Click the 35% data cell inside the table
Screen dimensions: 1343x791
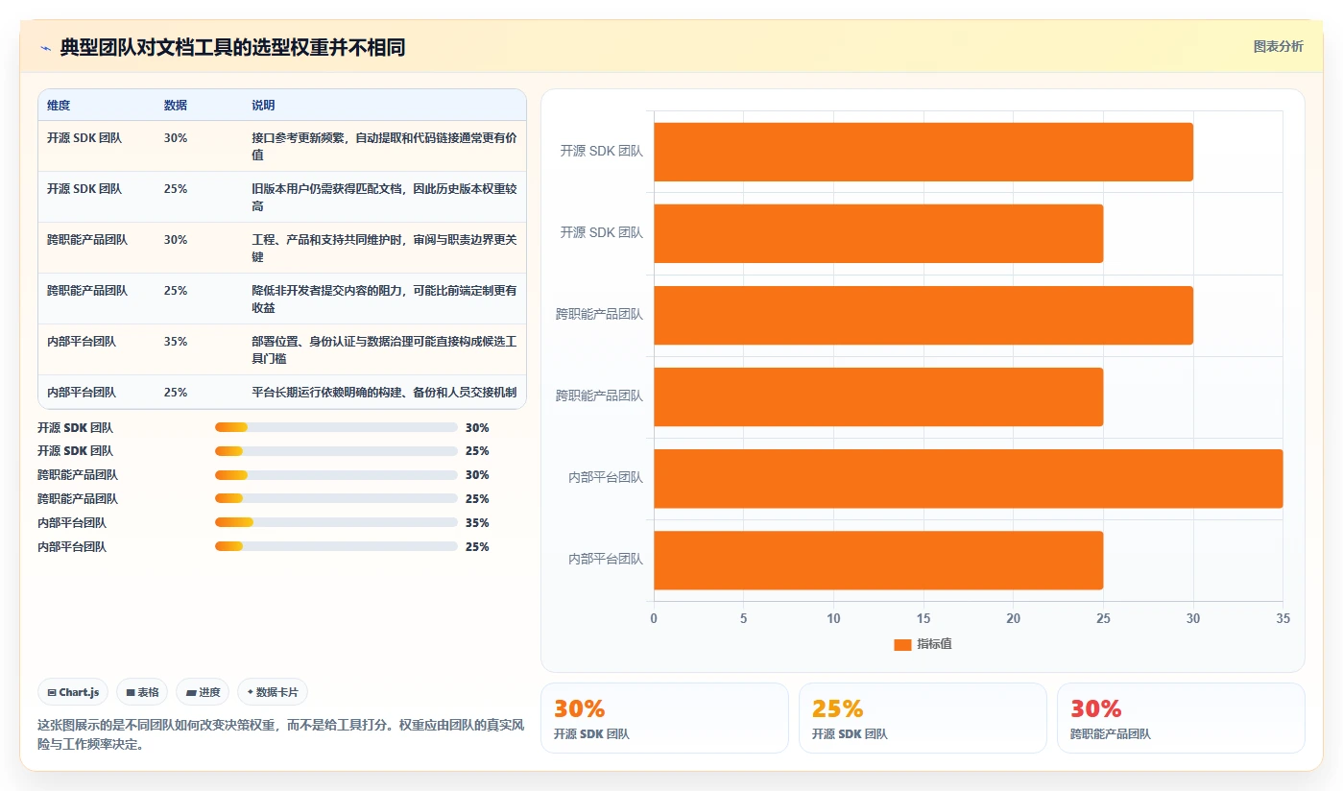tap(176, 341)
